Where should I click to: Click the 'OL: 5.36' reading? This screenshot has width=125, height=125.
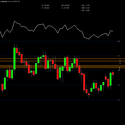85,10
